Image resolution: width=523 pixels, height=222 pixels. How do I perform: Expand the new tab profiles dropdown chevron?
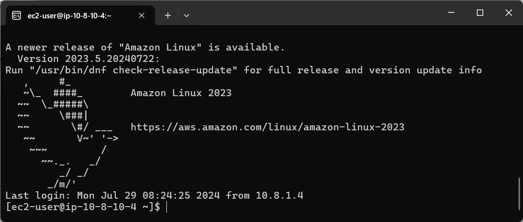pyautogui.click(x=186, y=15)
